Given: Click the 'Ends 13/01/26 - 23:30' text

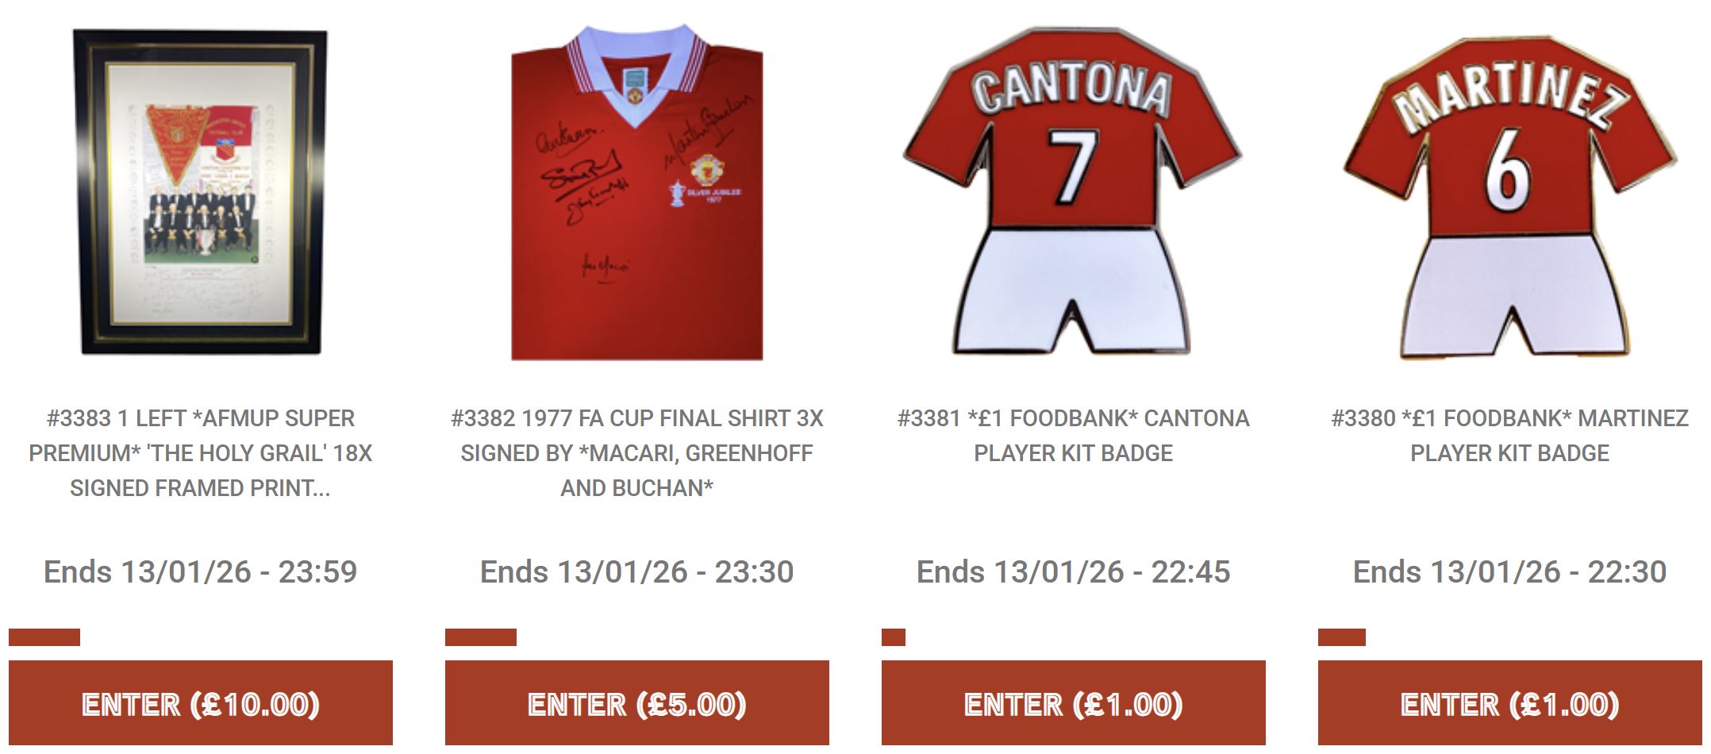Looking at the screenshot, I should point(637,571).
